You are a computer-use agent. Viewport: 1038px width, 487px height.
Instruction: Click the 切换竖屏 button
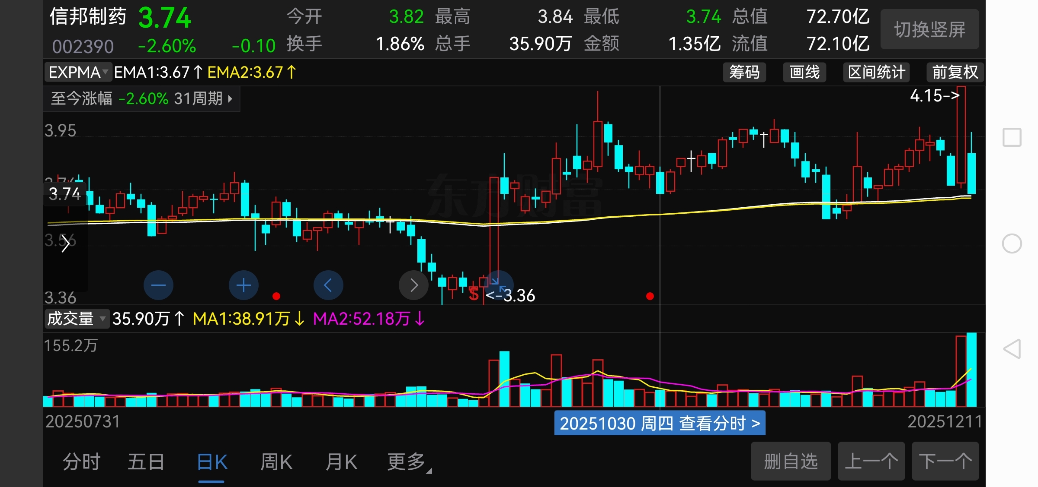coord(929,29)
